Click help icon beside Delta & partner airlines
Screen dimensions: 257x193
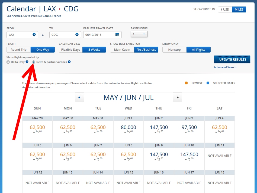tap(69, 62)
